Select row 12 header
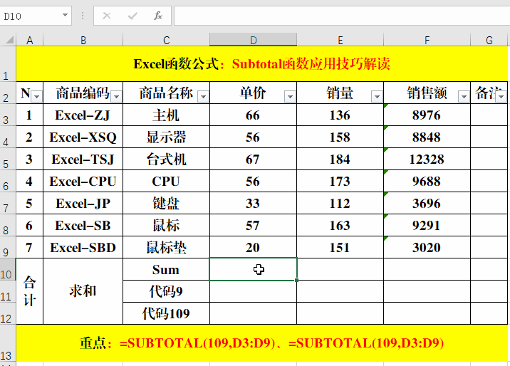This screenshot has width=510, height=366. coord(8,314)
